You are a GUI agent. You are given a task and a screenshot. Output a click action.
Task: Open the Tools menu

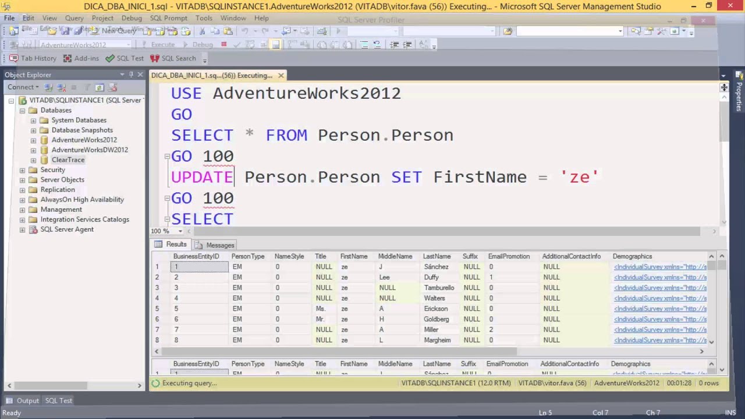pyautogui.click(x=204, y=18)
